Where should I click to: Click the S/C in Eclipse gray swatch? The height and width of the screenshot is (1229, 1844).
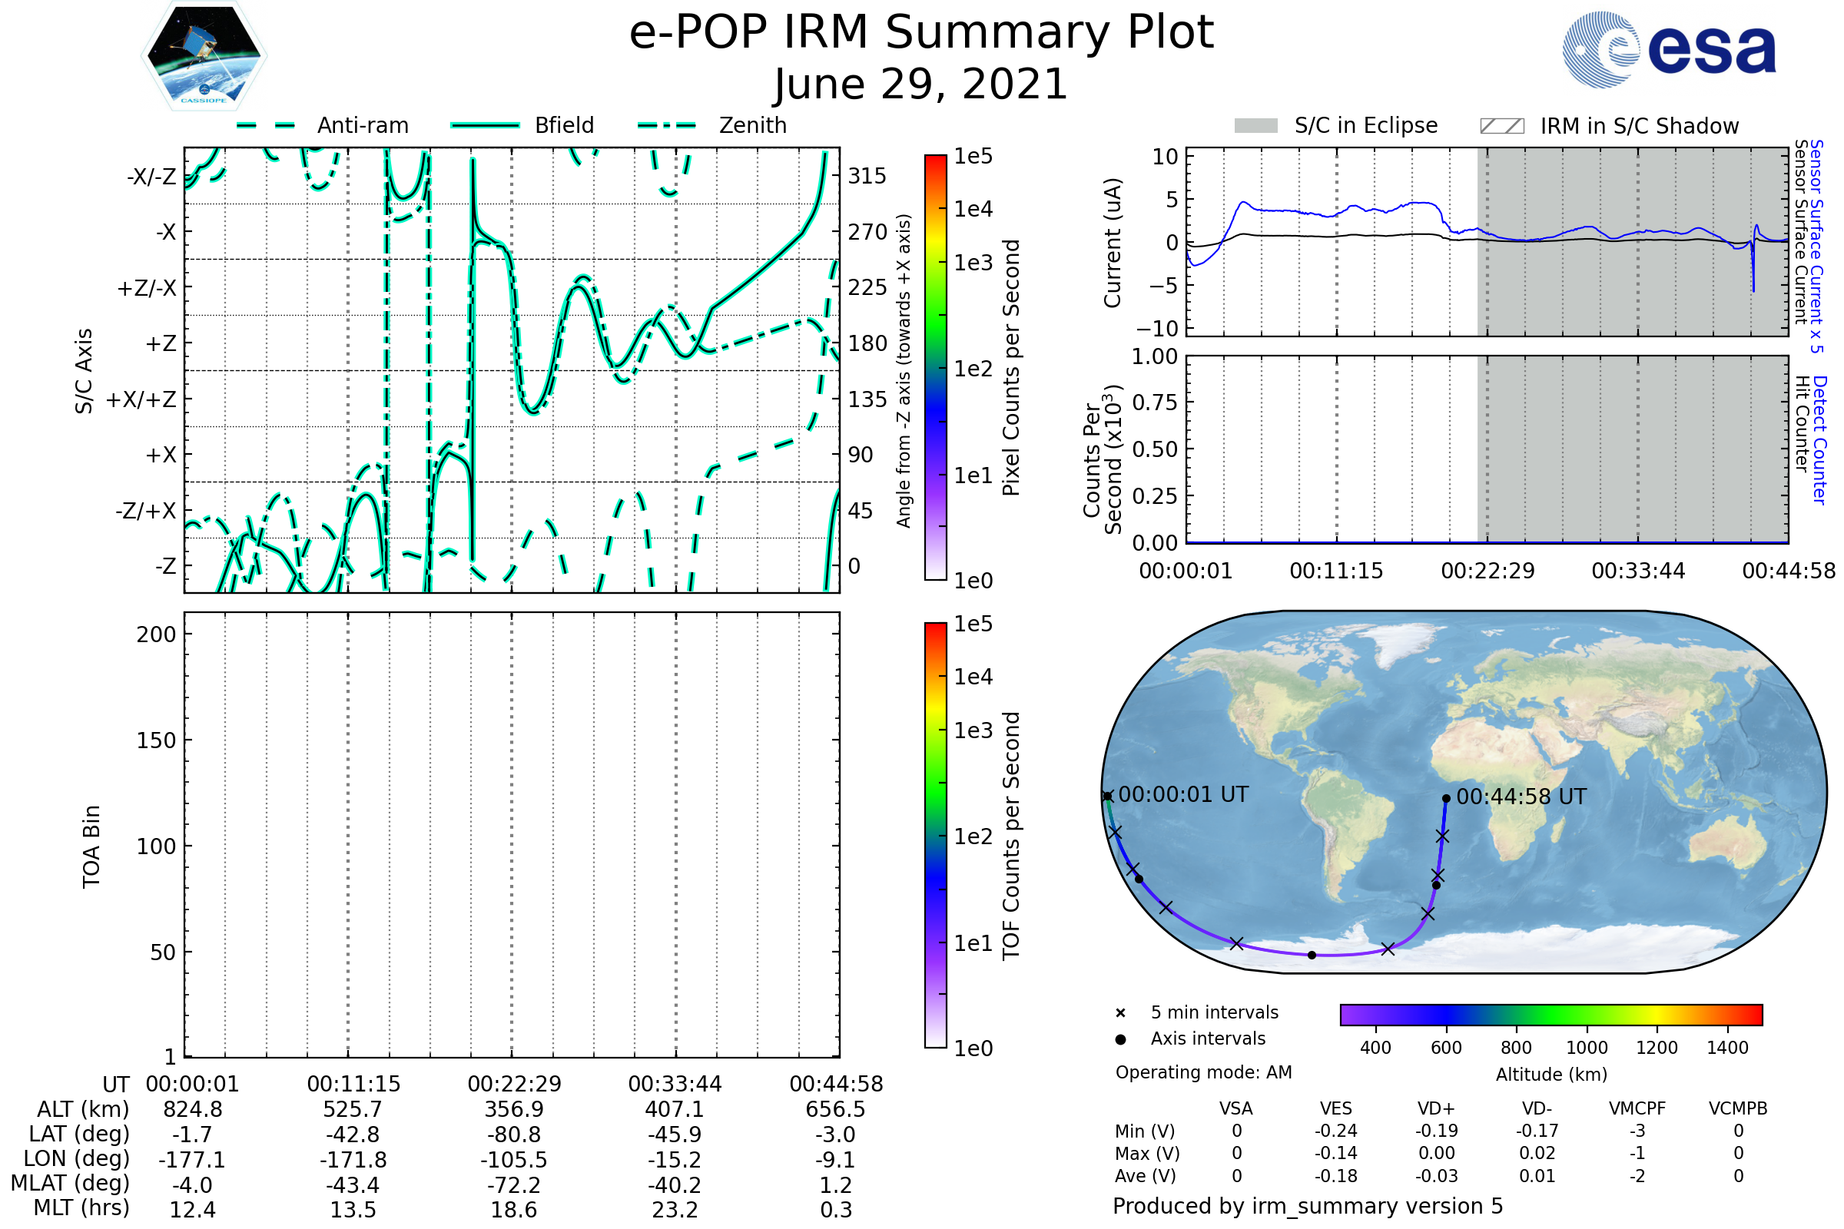[1255, 126]
